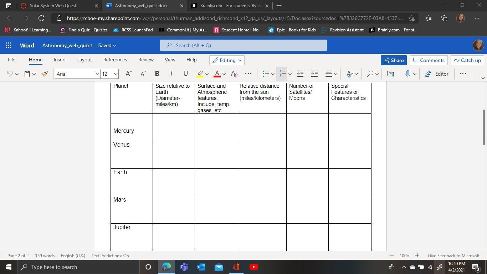Open the Comments pane button
Screen dimensions: 487x274
tap(428, 60)
